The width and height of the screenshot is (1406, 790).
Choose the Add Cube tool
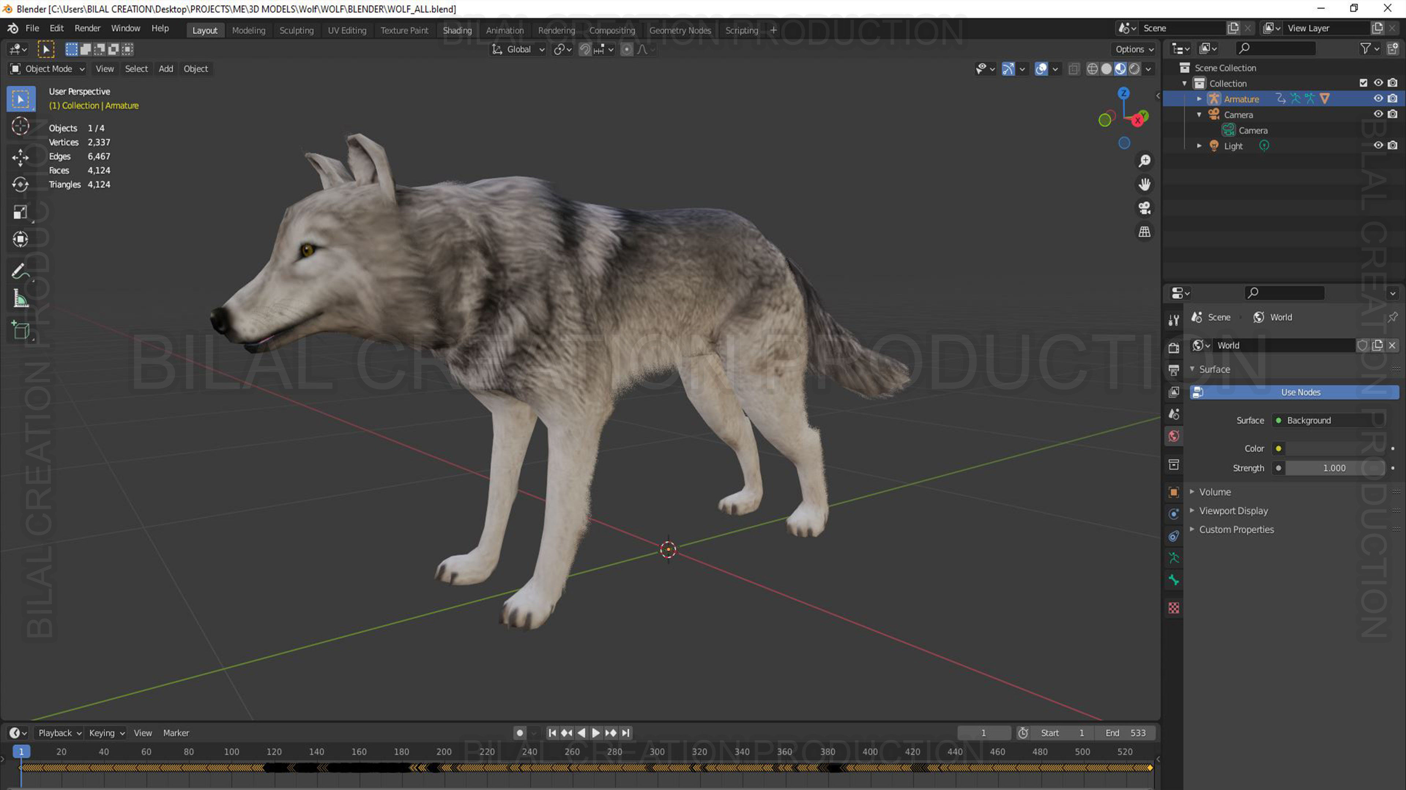21,330
